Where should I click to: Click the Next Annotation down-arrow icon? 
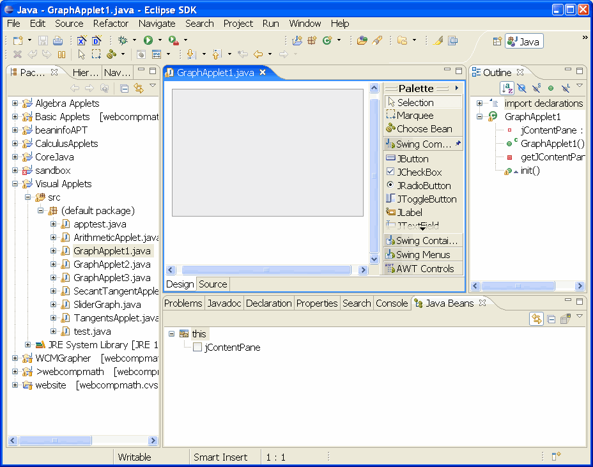point(191,54)
